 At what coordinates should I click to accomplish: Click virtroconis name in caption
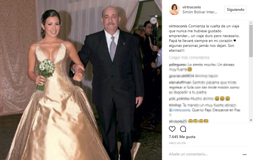pos(178,26)
